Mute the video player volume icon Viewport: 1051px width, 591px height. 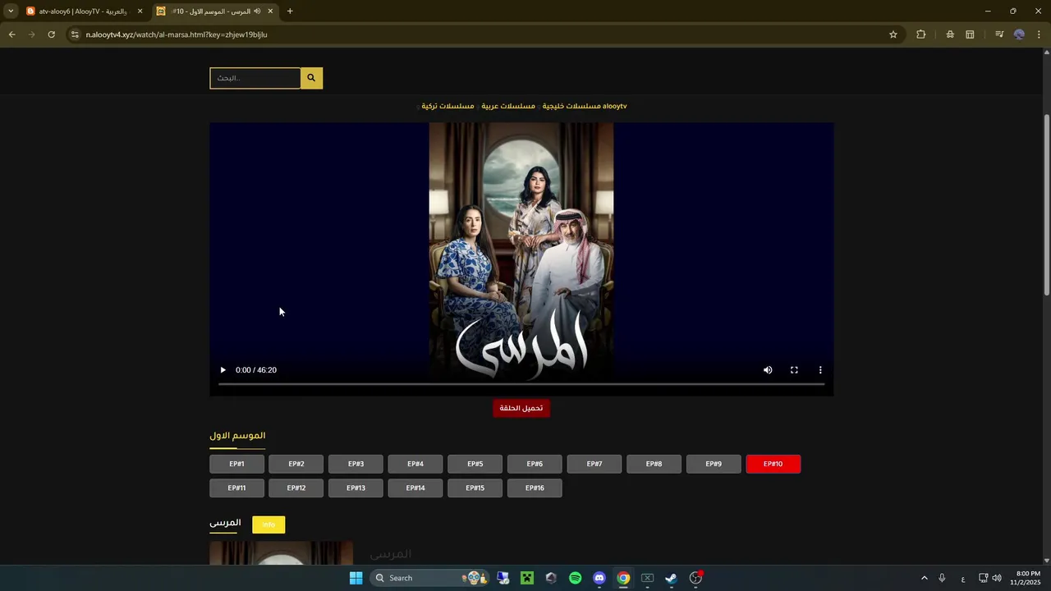tap(768, 370)
